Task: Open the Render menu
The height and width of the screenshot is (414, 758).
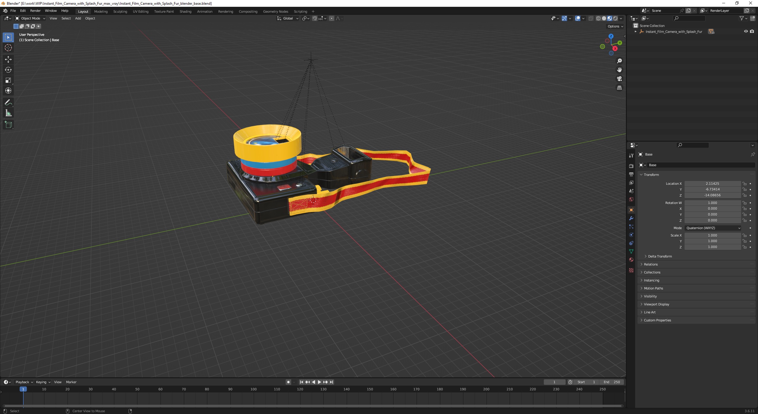Action: 35,11
